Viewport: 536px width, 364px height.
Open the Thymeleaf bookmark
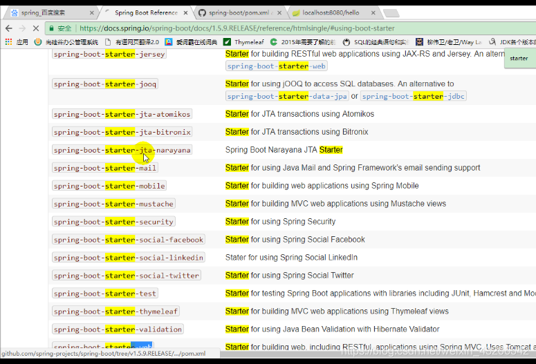click(243, 42)
